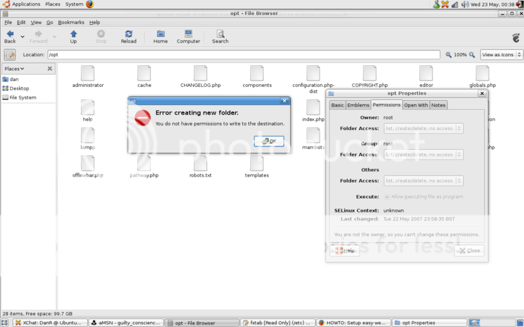Switch to the Open With tab
The image size is (524, 327).
(x=416, y=105)
